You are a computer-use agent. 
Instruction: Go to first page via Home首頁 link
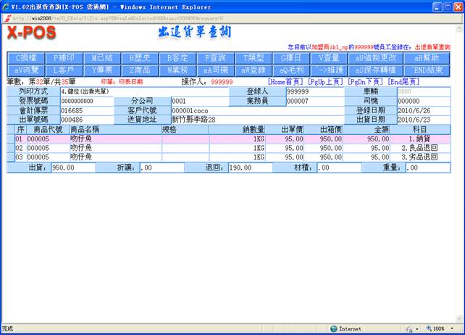[x=285, y=82]
